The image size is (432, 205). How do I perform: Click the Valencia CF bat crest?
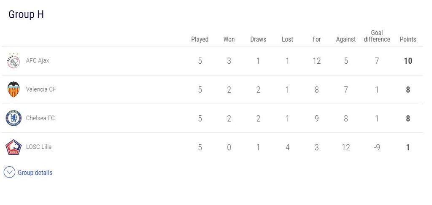[x=13, y=89]
